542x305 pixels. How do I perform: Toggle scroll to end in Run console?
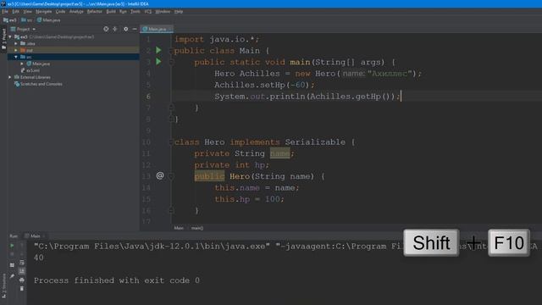[22, 271]
